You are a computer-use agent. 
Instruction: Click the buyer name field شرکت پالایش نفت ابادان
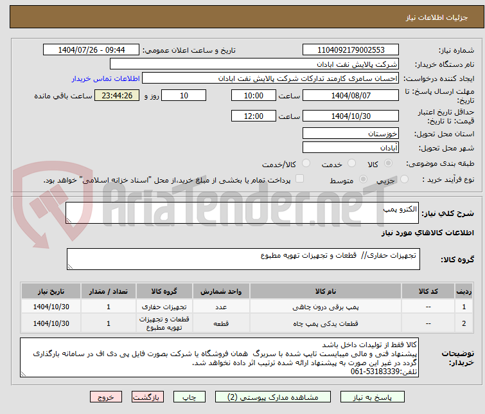pyautogui.click(x=254, y=64)
